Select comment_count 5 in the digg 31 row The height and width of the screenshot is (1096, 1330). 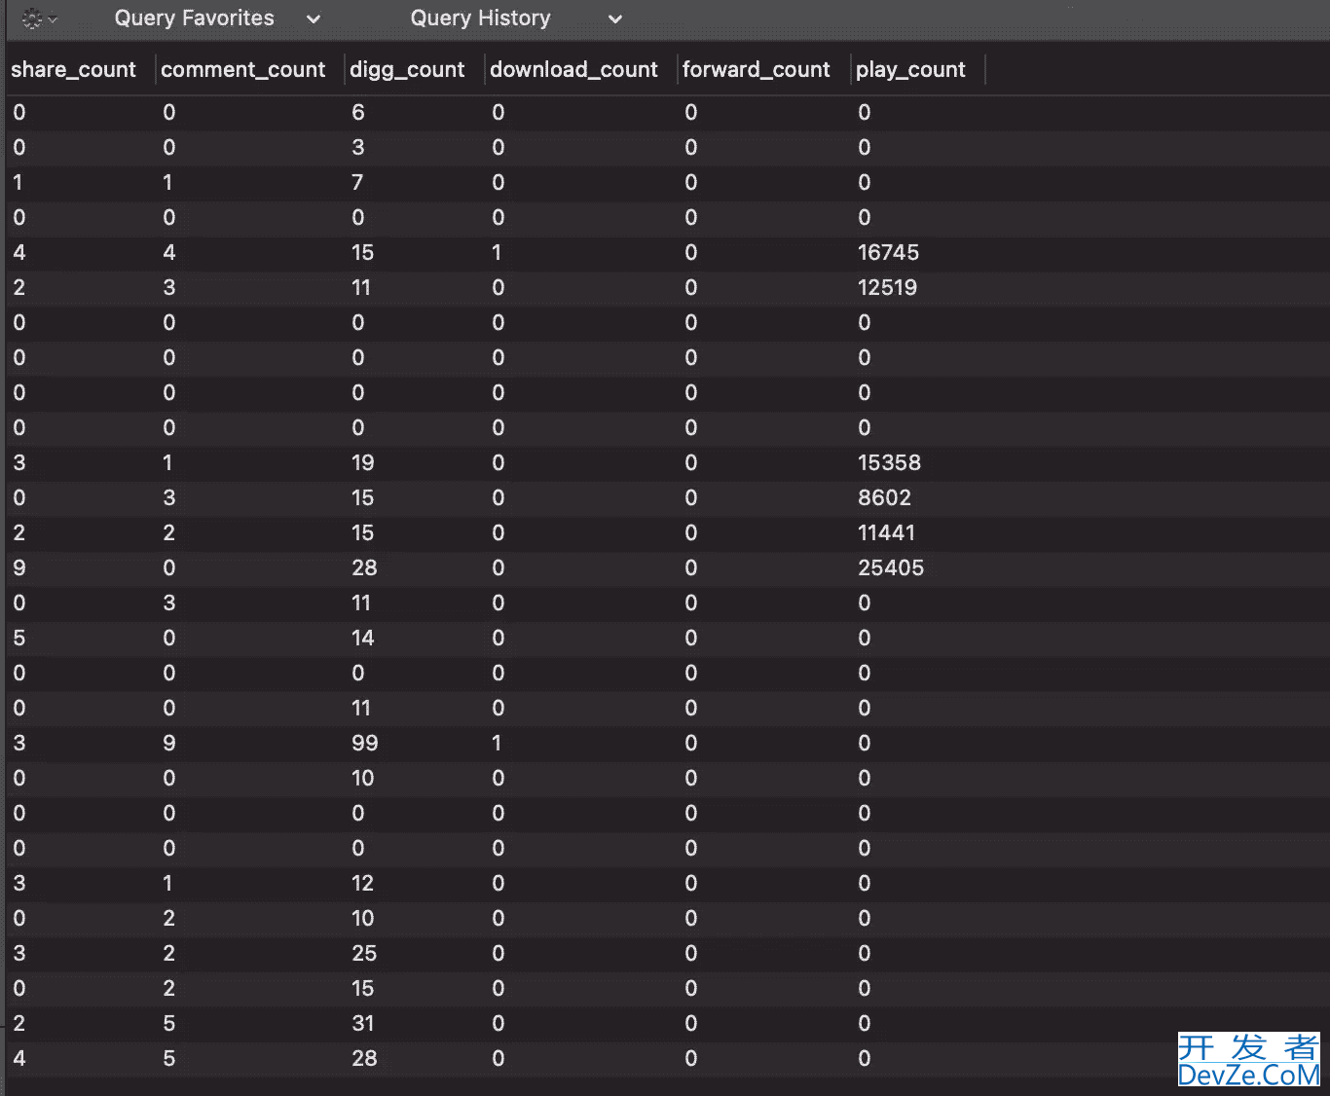[169, 1024]
